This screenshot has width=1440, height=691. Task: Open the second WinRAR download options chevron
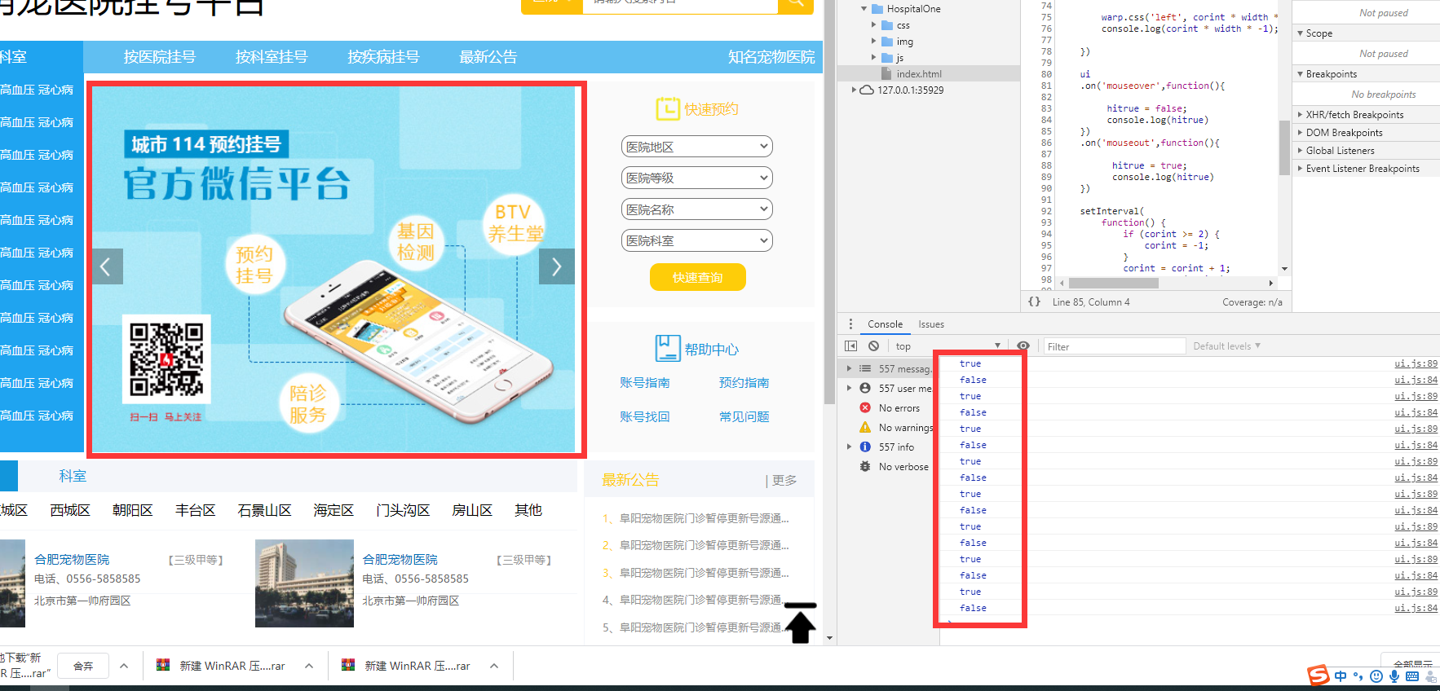pyautogui.click(x=494, y=666)
